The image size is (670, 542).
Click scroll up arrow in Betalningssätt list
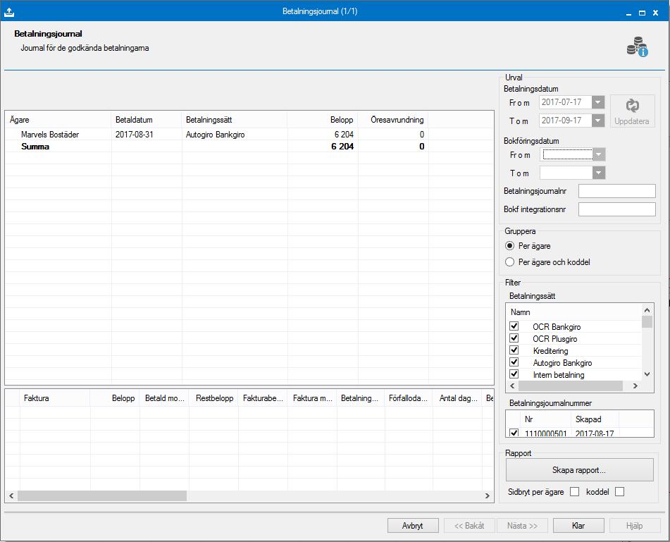pos(647,310)
